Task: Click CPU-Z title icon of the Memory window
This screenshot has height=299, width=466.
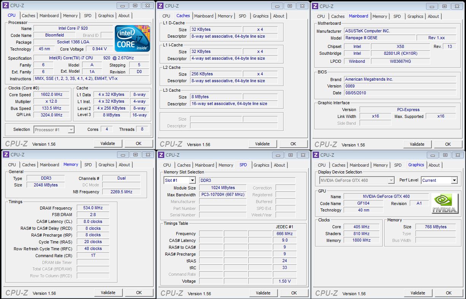Action: point(5,154)
